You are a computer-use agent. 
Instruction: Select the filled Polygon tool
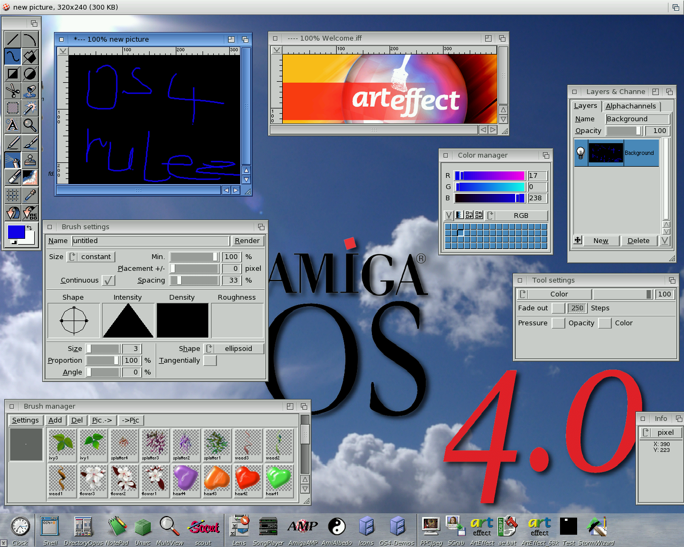30,57
